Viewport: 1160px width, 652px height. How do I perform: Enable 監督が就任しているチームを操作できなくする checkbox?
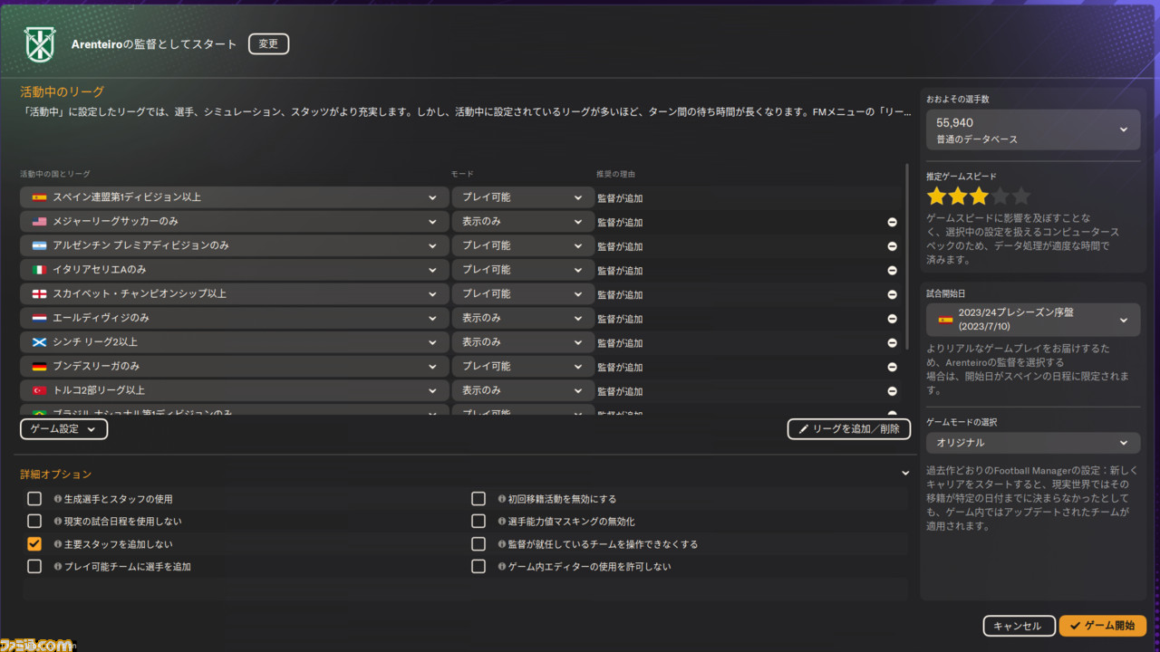(478, 544)
